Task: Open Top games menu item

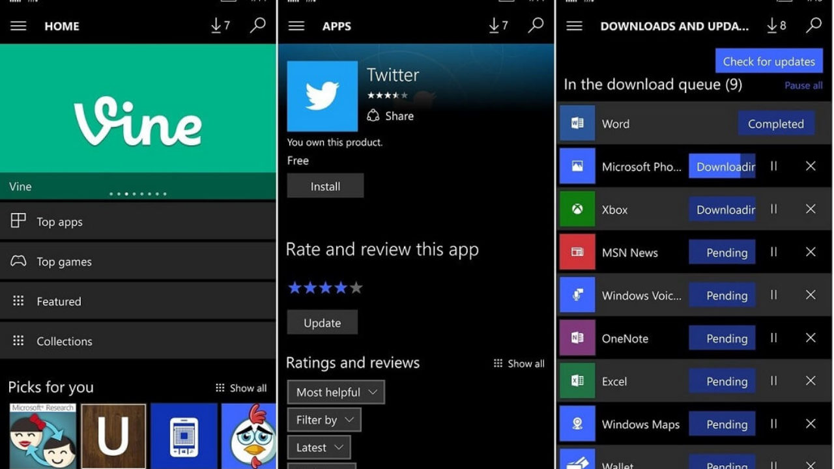Action: tap(138, 261)
